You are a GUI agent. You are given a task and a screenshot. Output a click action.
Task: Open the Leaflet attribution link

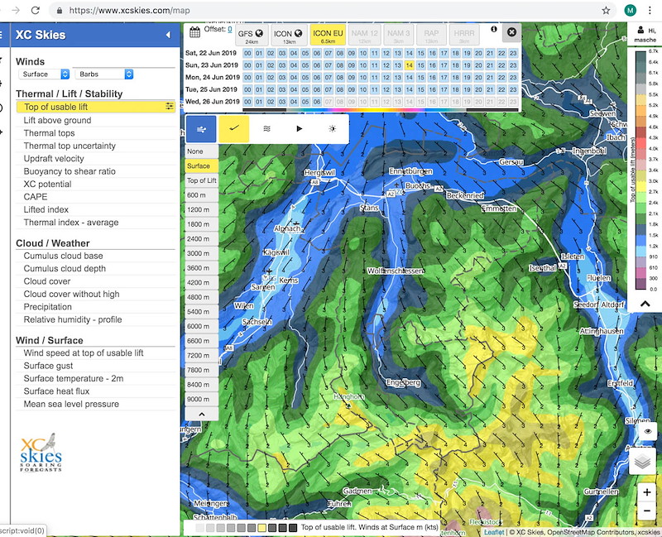[x=493, y=532]
